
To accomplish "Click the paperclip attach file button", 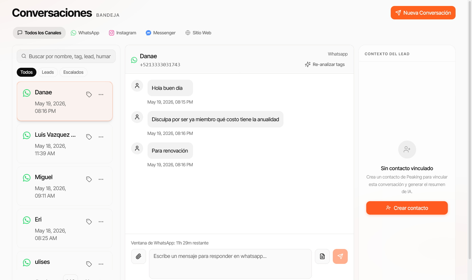I will click(139, 256).
